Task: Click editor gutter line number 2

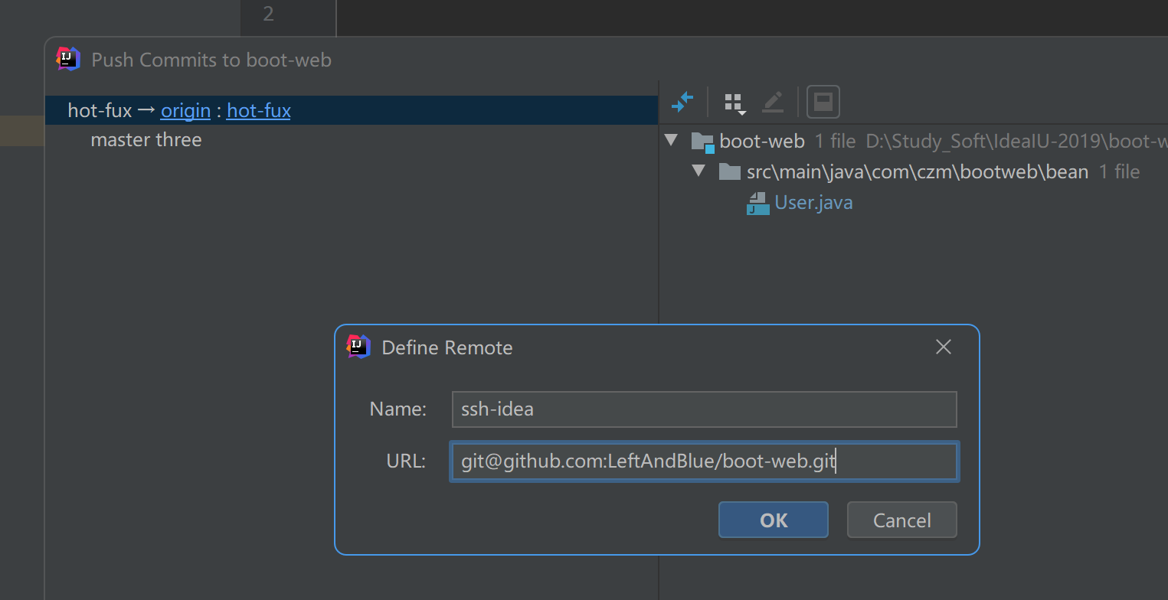Action: [268, 14]
